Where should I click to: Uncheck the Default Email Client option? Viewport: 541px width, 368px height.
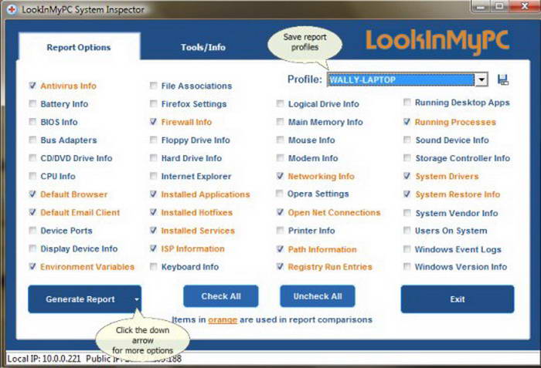32,212
